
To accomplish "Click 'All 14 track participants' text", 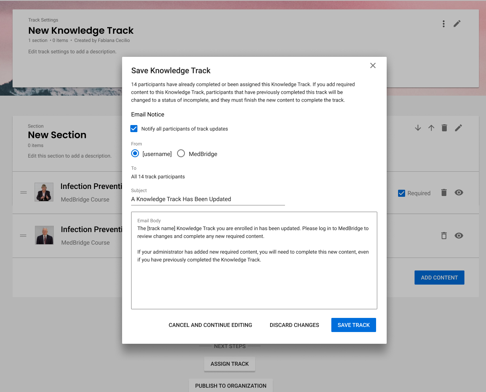I will click(158, 177).
